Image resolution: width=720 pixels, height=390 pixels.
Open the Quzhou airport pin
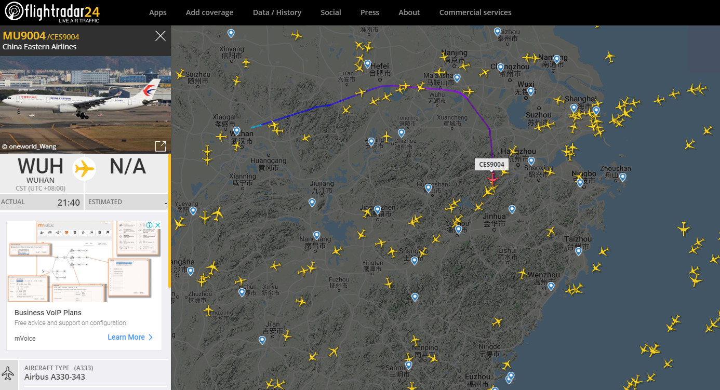coord(458,230)
